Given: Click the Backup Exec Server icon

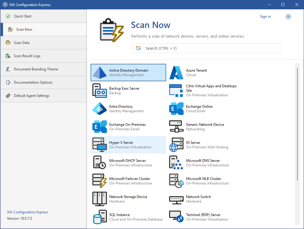Looking at the screenshot, I should coord(100,91).
